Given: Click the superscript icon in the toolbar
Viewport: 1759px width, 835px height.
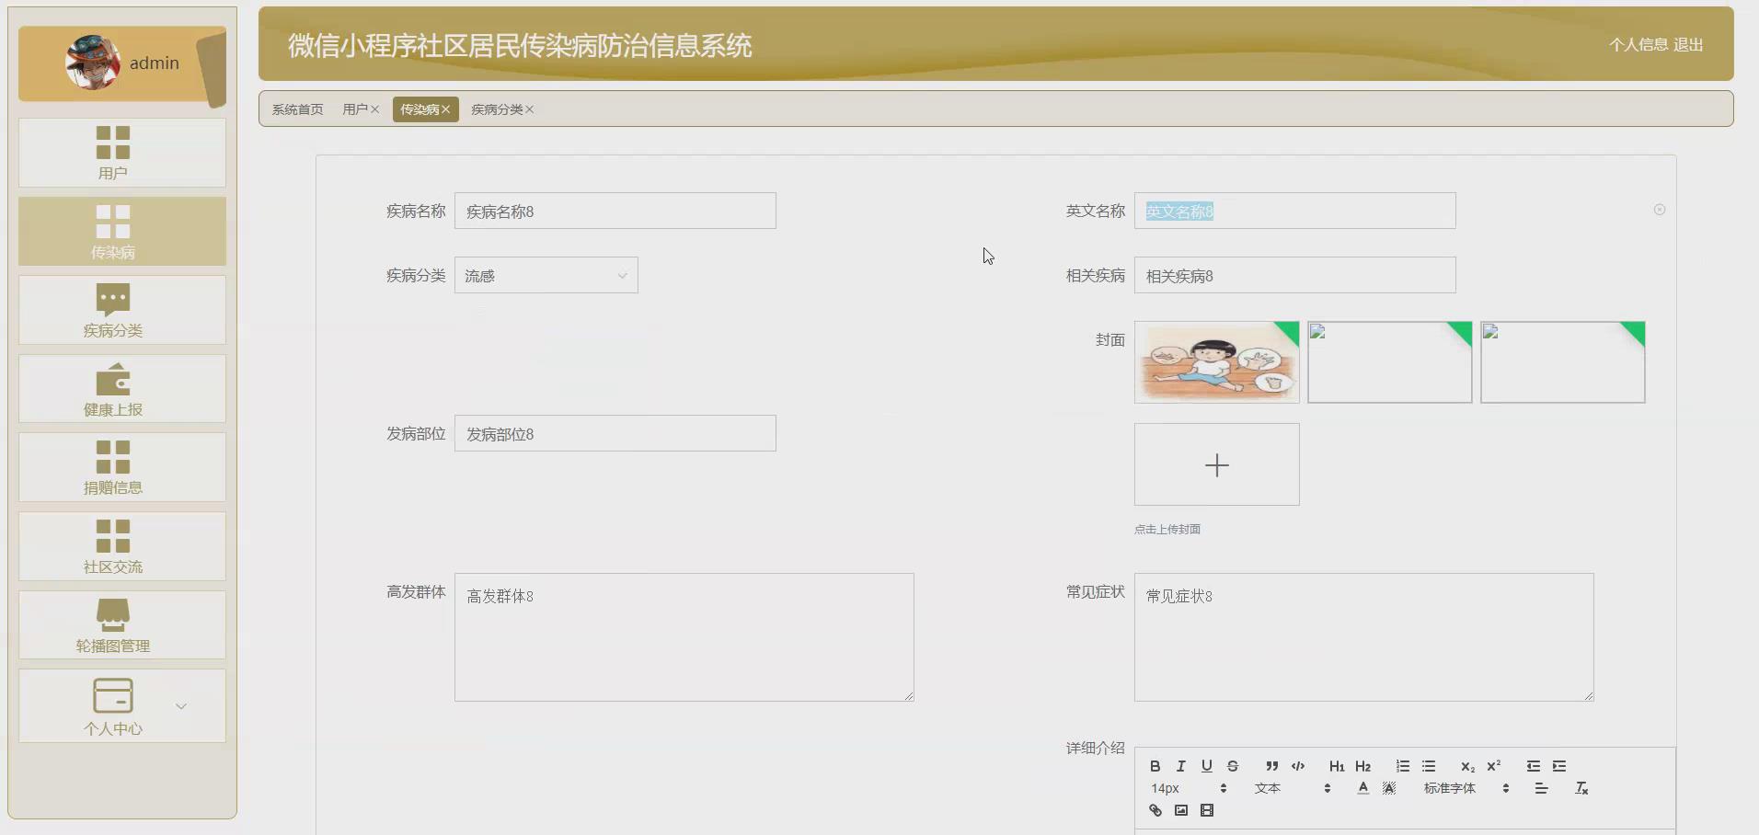Looking at the screenshot, I should [1494, 766].
